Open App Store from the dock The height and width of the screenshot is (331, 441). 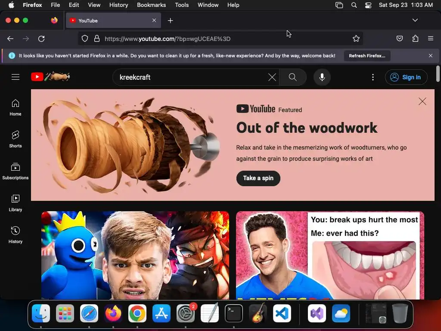tap(161, 313)
